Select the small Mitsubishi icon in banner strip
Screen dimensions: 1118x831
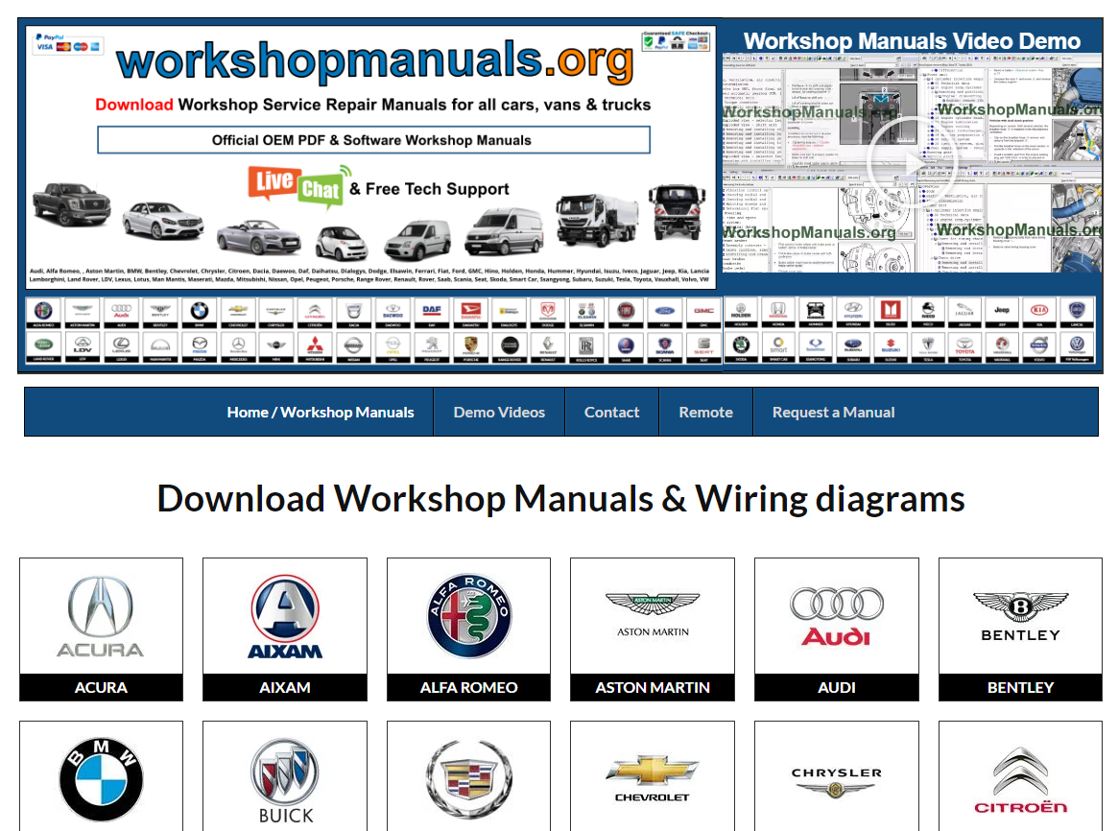tap(315, 347)
